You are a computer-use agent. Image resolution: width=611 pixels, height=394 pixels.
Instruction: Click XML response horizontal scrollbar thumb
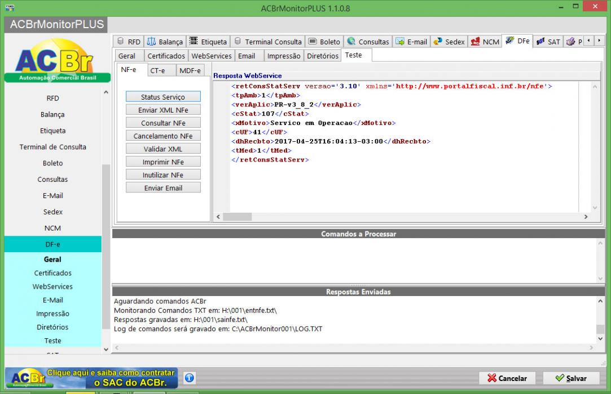tap(237, 217)
